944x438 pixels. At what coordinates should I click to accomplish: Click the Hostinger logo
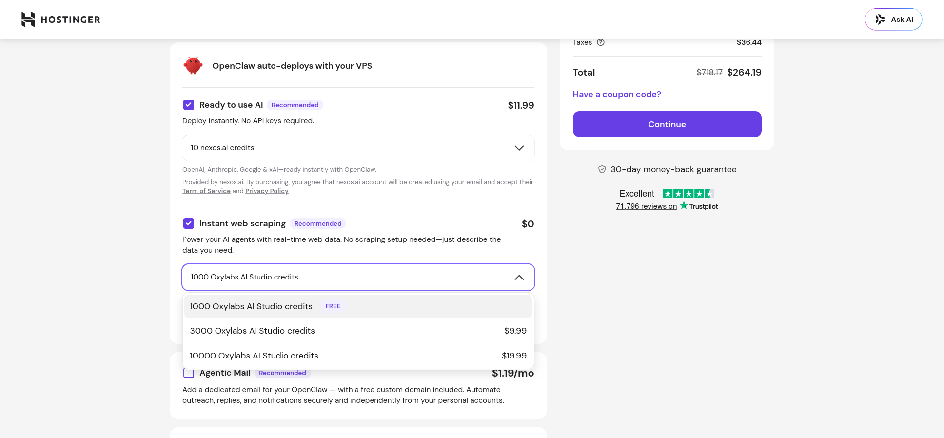tap(61, 20)
